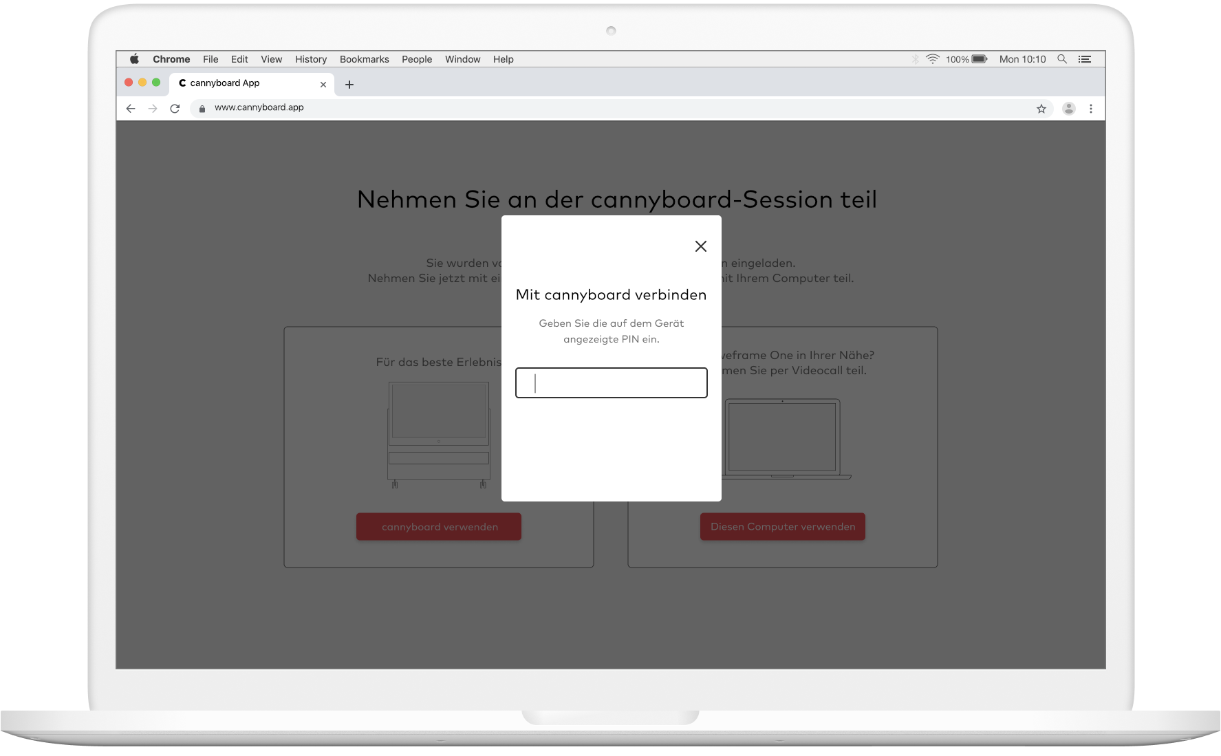The width and height of the screenshot is (1221, 756).
Task: Click the Mit cannyboard verbinden heading
Action: 611,294
